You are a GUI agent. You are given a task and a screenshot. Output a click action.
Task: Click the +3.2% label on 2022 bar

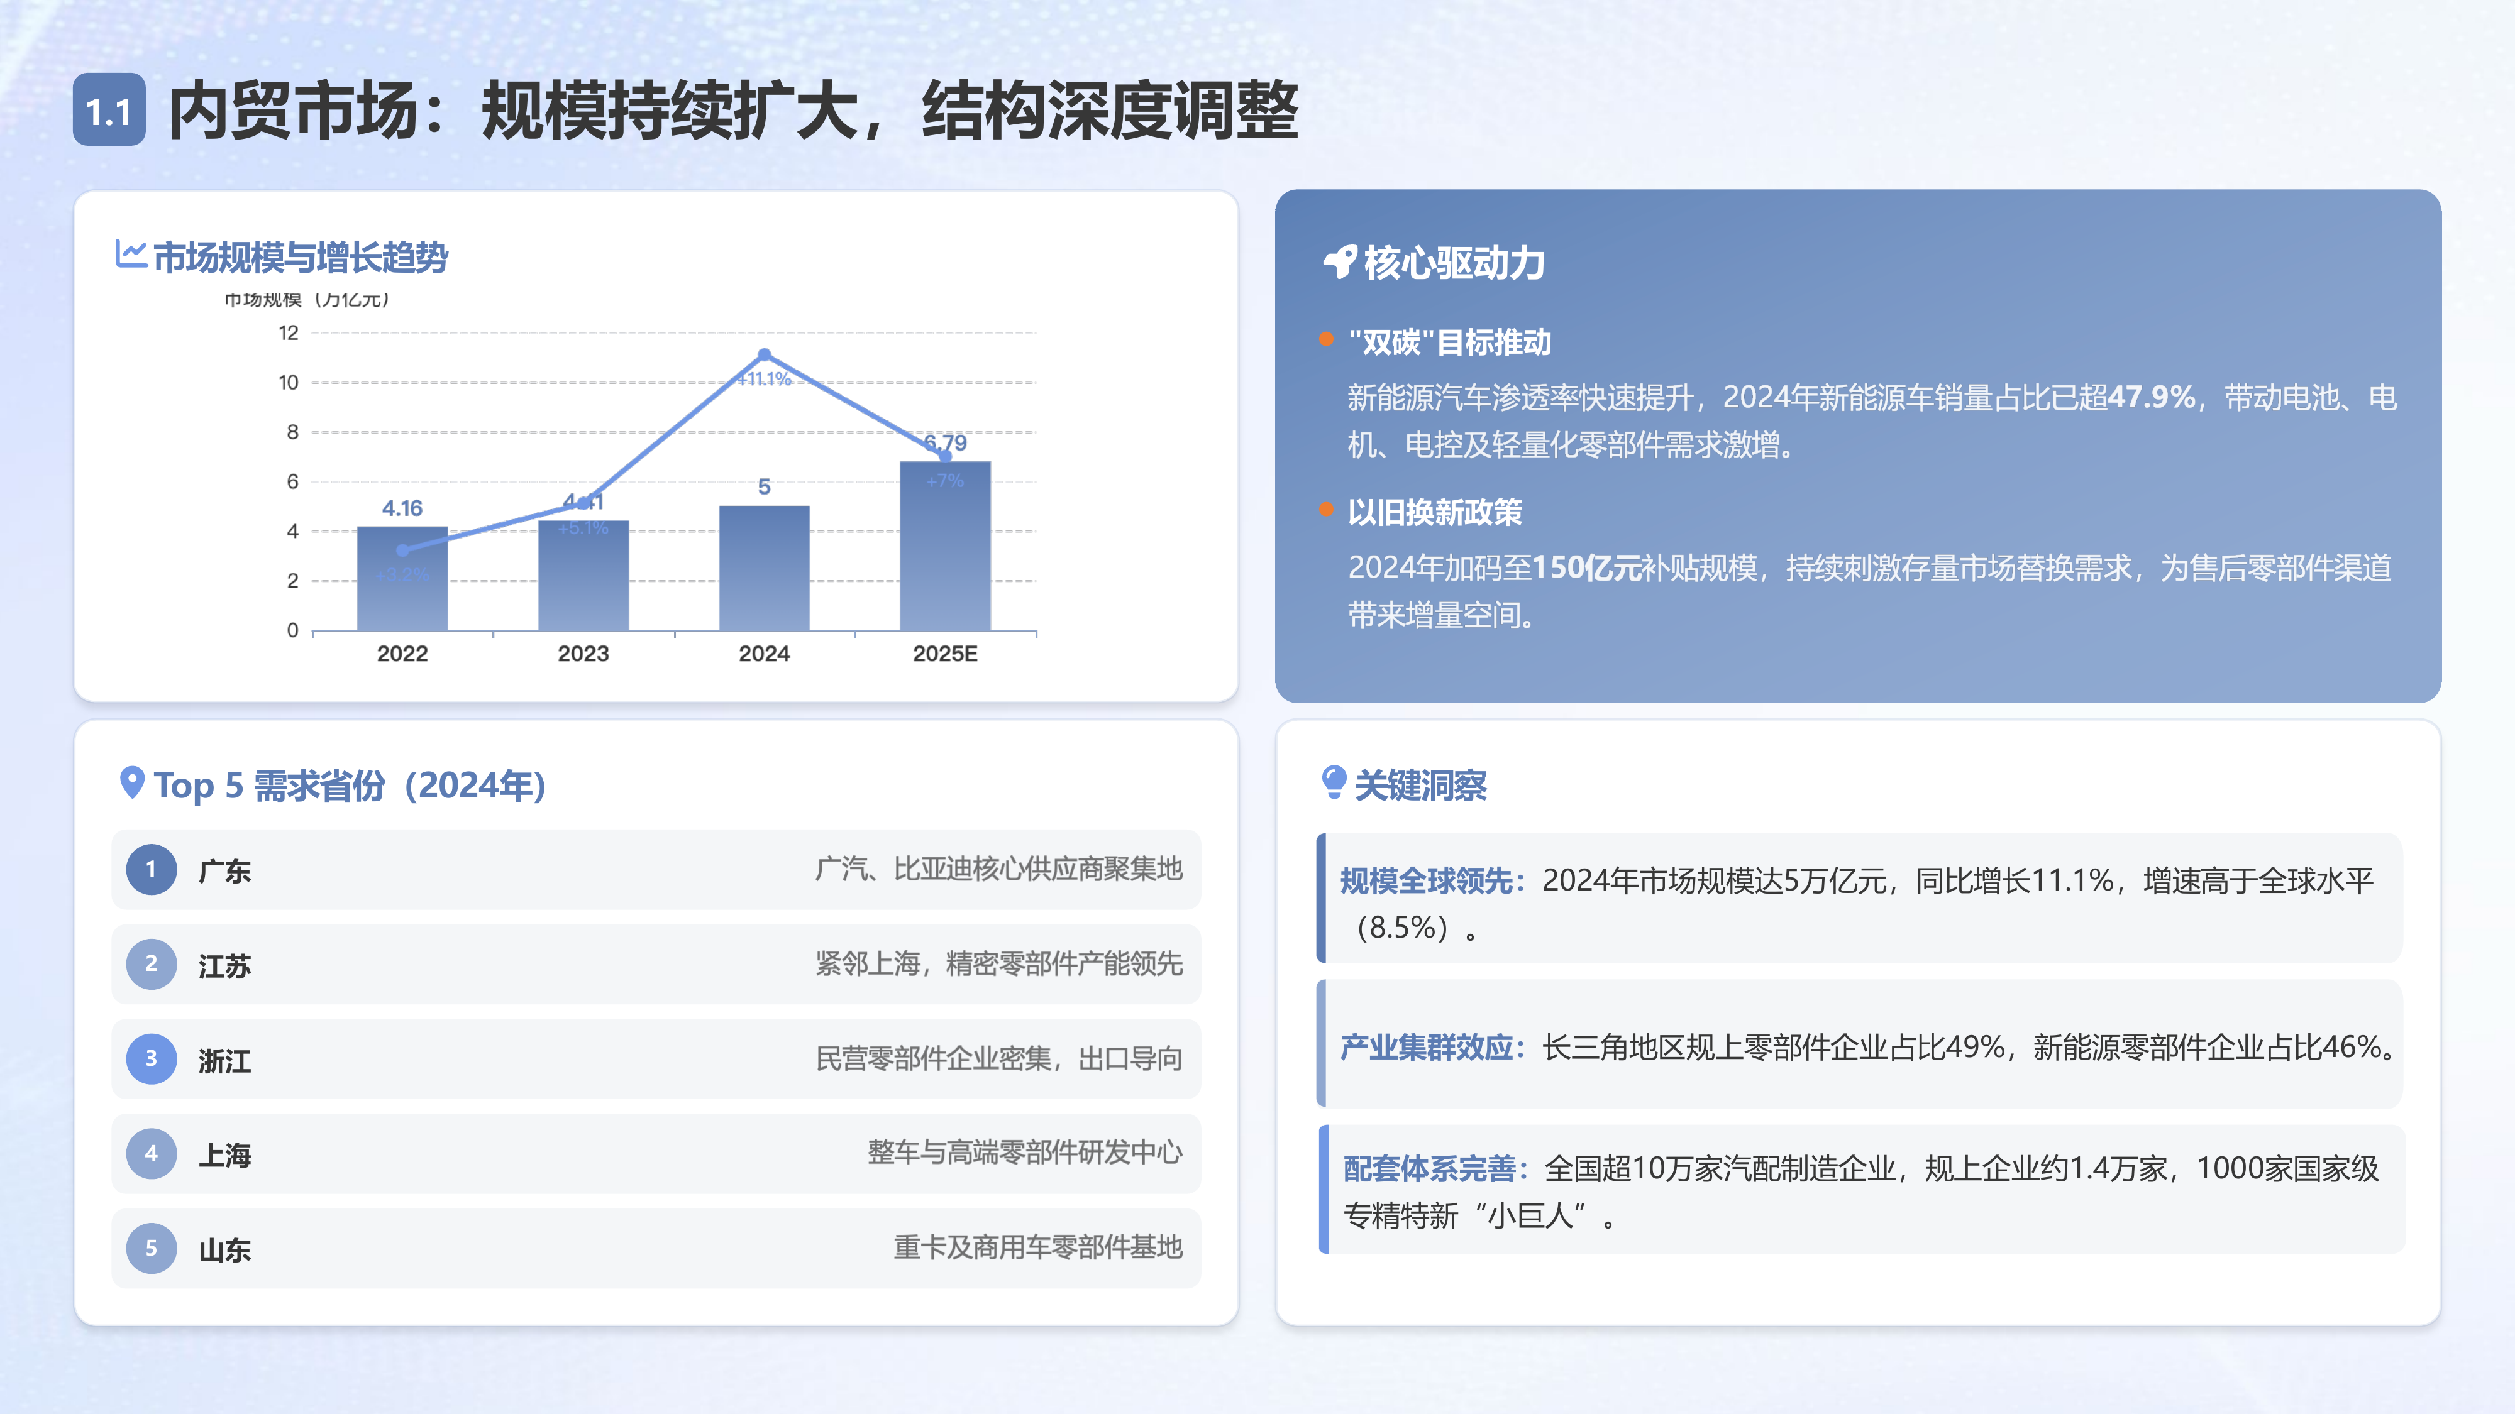(x=402, y=575)
